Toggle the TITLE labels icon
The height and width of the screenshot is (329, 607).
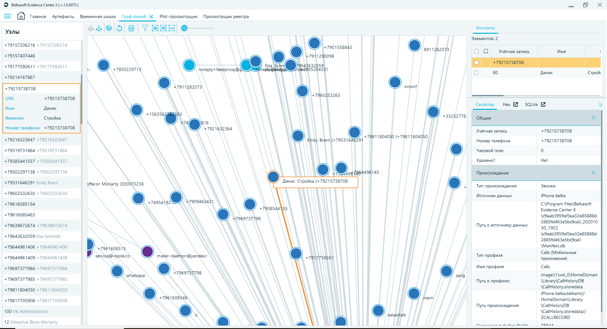tap(131, 28)
